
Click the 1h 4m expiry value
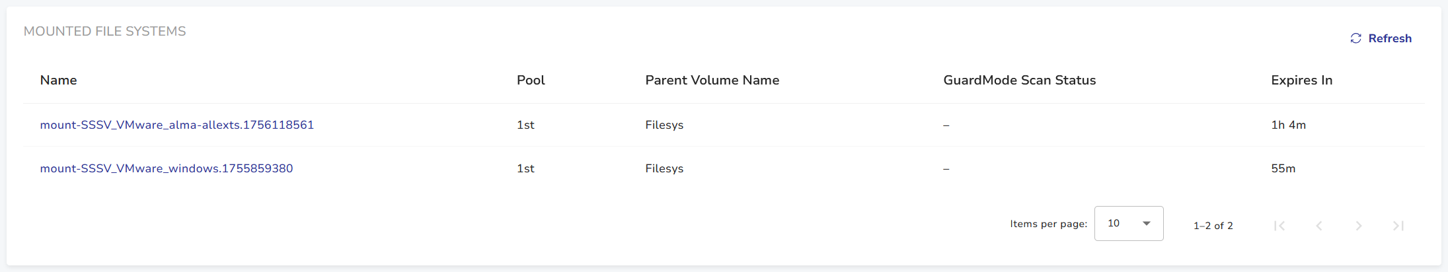tap(1288, 125)
